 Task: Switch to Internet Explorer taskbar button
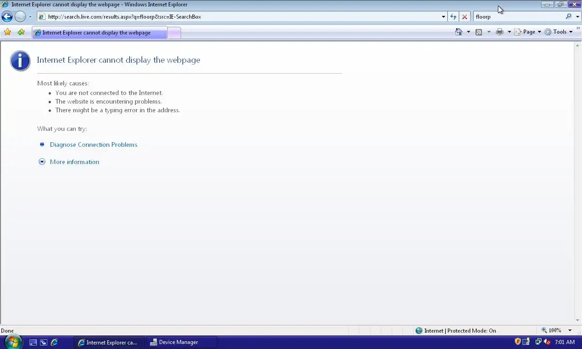tap(109, 342)
